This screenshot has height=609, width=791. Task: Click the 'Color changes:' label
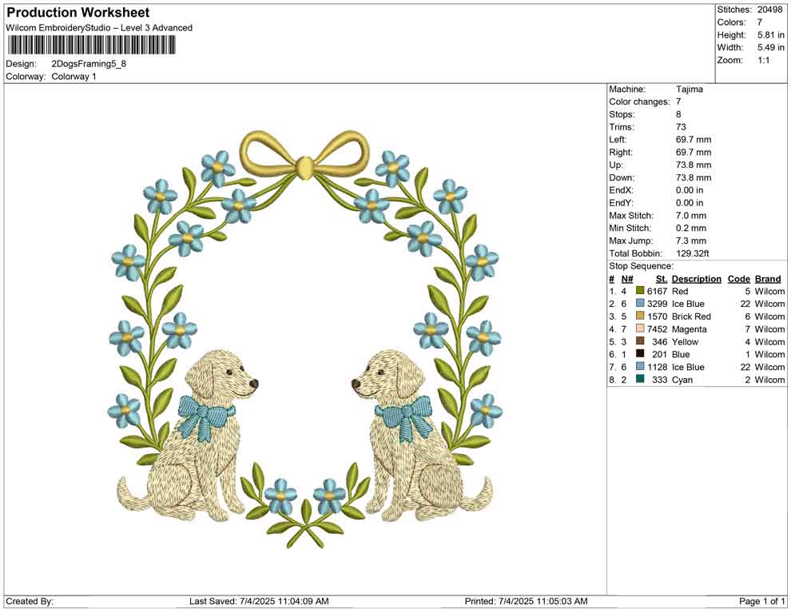(639, 102)
